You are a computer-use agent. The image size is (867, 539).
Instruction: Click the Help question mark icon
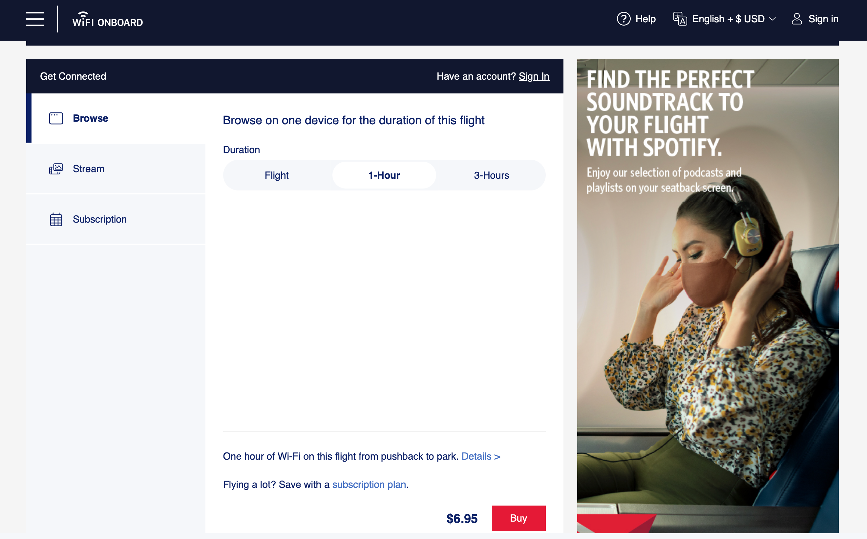(624, 19)
